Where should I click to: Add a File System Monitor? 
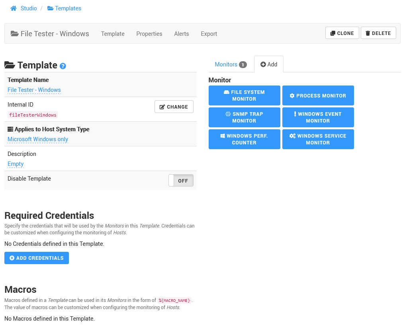tap(244, 95)
